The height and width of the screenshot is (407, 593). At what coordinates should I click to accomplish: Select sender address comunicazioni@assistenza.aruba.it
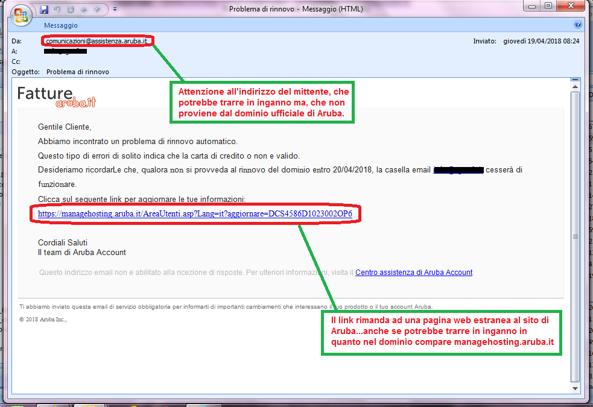point(97,41)
